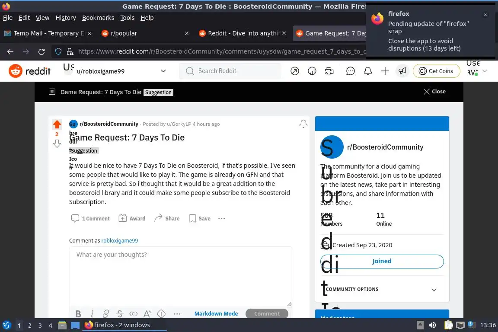The image size is (498, 332).
Task: Close the r/popular tab
Action: point(187,33)
